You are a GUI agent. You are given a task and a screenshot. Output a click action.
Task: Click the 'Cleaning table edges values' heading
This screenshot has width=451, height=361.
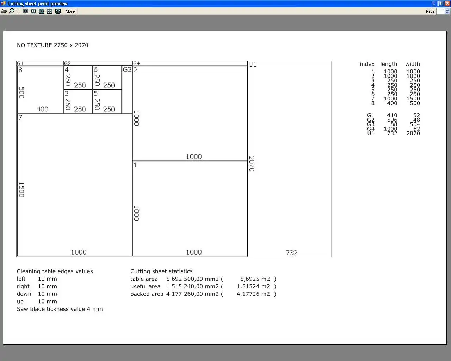[x=55, y=271]
